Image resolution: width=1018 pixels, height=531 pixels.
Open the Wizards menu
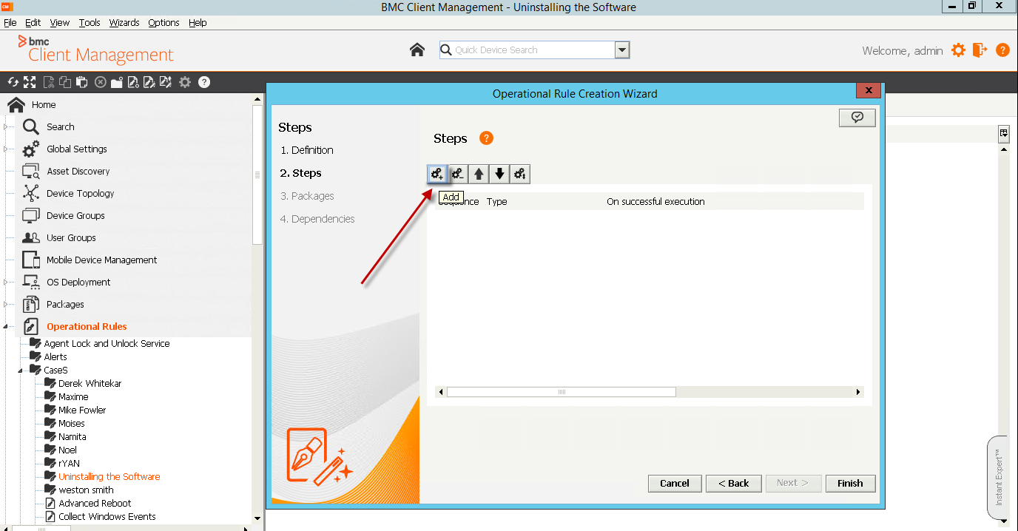124,22
